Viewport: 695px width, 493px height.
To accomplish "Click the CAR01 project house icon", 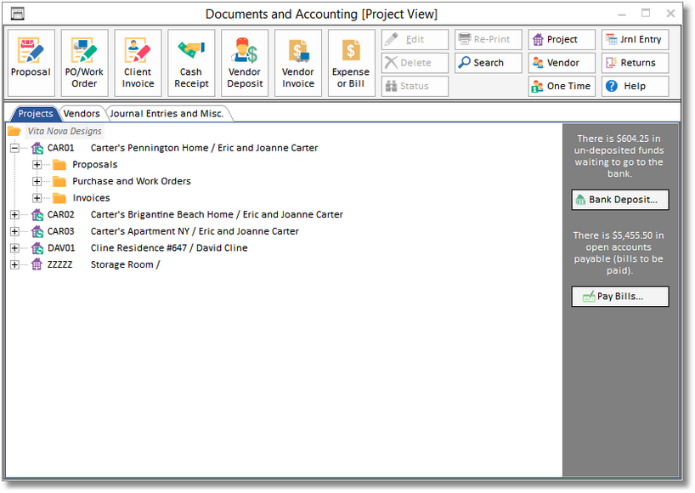I will 37,148.
